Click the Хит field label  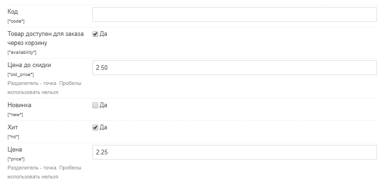pos(12,127)
